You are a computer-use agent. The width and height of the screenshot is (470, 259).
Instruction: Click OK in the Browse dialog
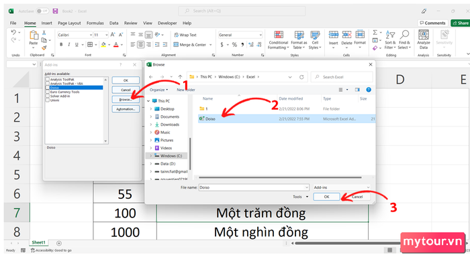point(326,197)
